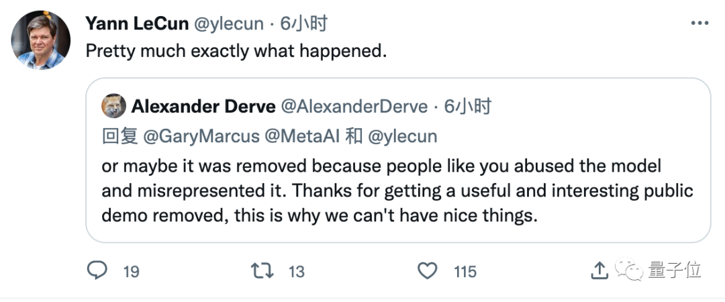
Task: Open the three-dot more options menu
Action: (x=698, y=23)
